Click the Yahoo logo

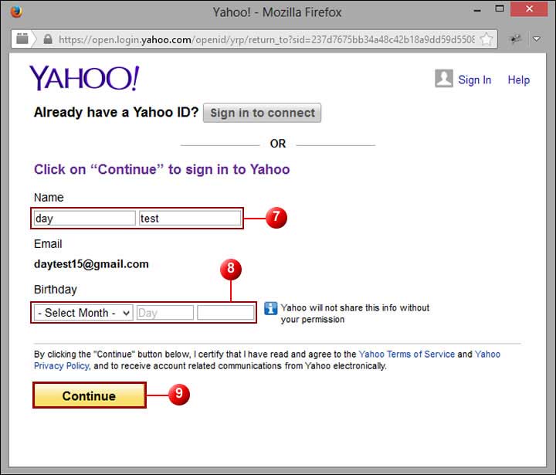click(x=84, y=78)
